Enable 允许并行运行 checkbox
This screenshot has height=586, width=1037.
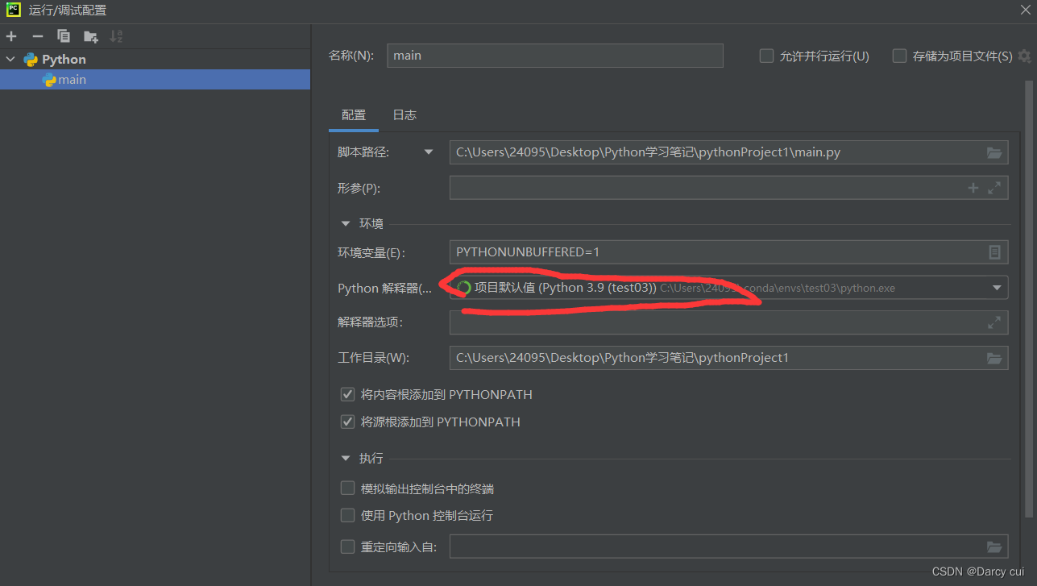point(767,56)
